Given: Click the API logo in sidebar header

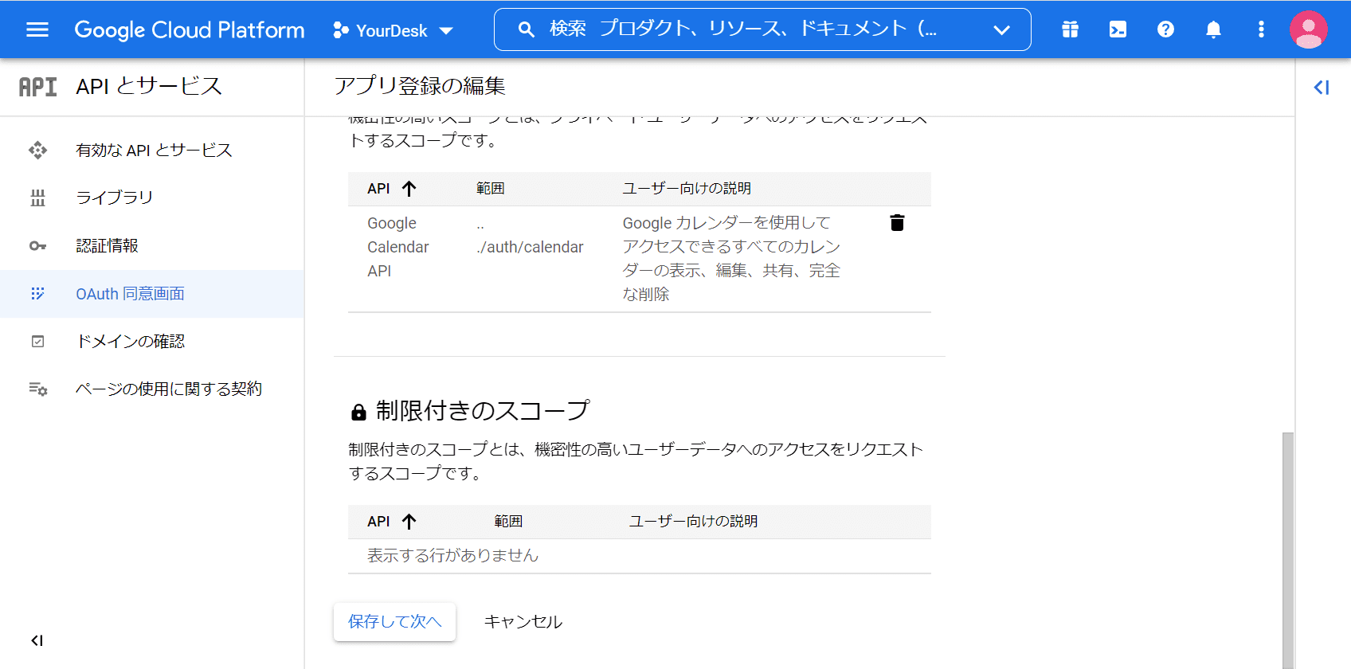Looking at the screenshot, I should pyautogui.click(x=37, y=87).
